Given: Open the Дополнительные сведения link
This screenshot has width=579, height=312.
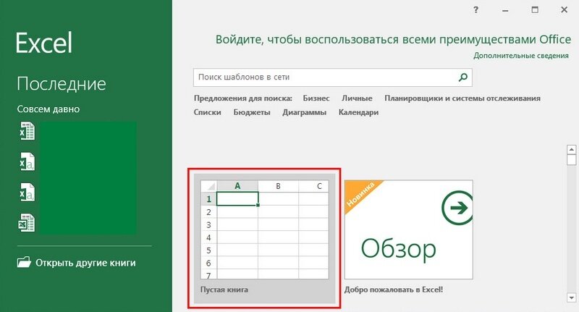Looking at the screenshot, I should 521,56.
